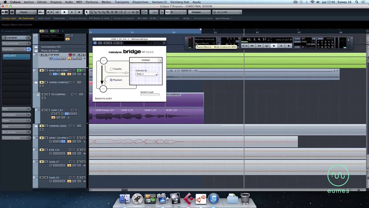Toggle the CLICK metronome button

(x=297, y=39)
